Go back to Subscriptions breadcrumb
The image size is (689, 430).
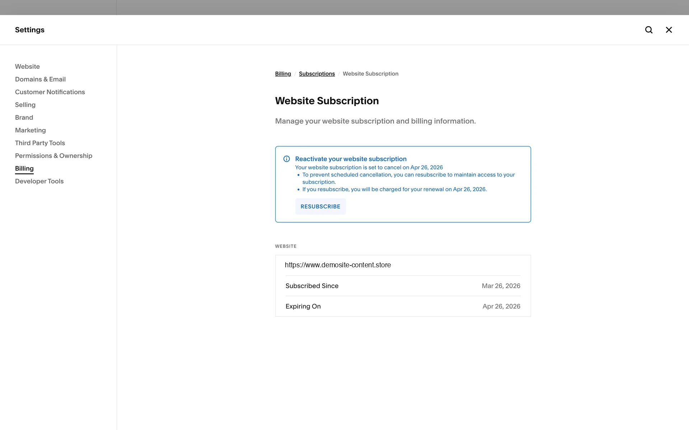(317, 74)
